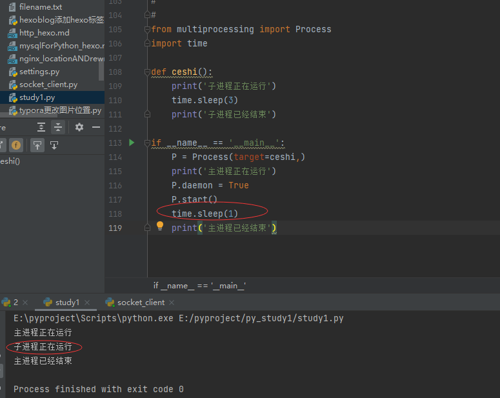Collapse the ceshi function fold marker
The height and width of the screenshot is (398, 500).
pyautogui.click(x=148, y=72)
